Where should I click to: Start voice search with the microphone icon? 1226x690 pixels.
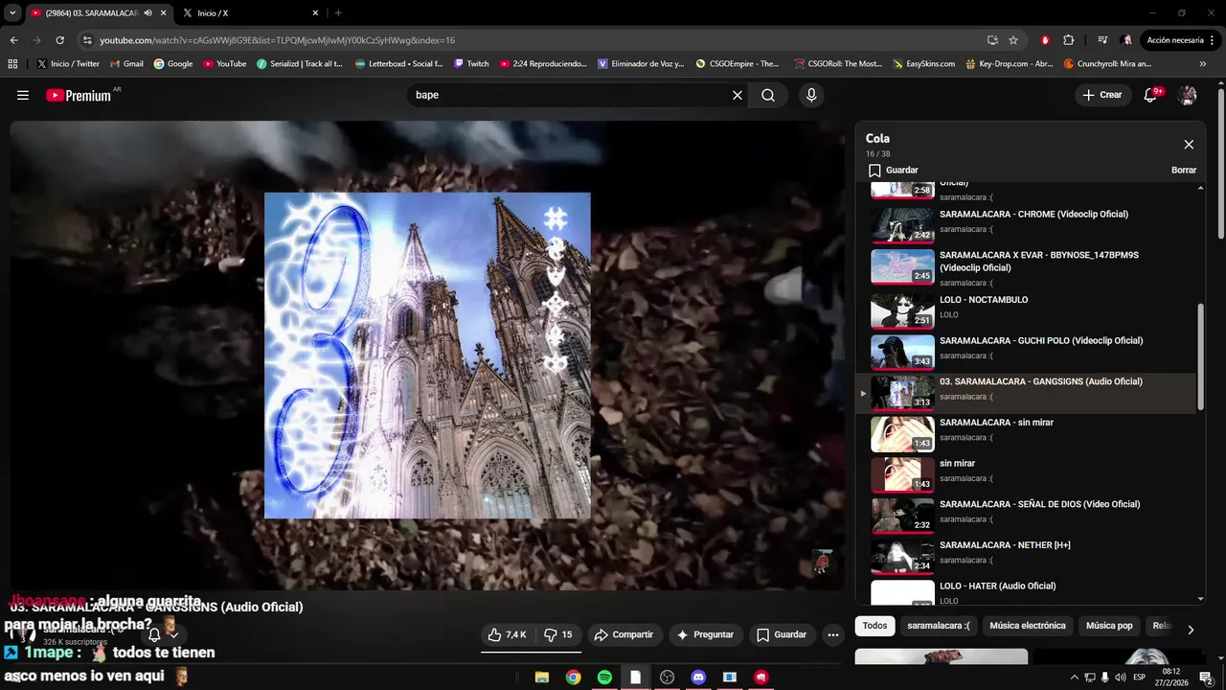pyautogui.click(x=811, y=95)
